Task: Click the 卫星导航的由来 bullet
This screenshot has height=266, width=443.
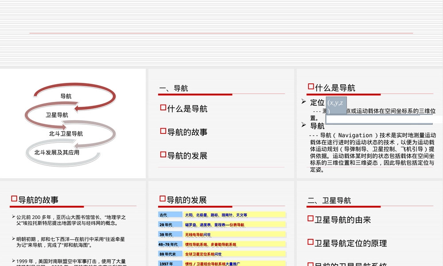Action: (x=339, y=219)
